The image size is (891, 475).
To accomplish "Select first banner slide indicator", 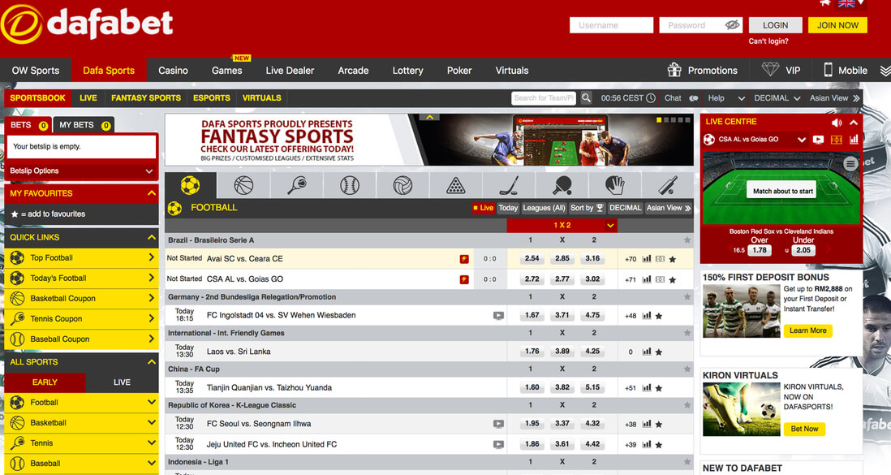I will point(659,120).
